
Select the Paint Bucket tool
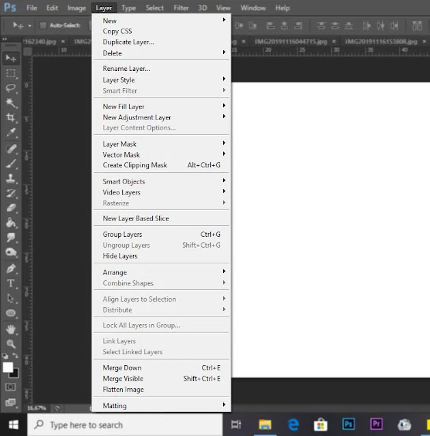coord(11,222)
